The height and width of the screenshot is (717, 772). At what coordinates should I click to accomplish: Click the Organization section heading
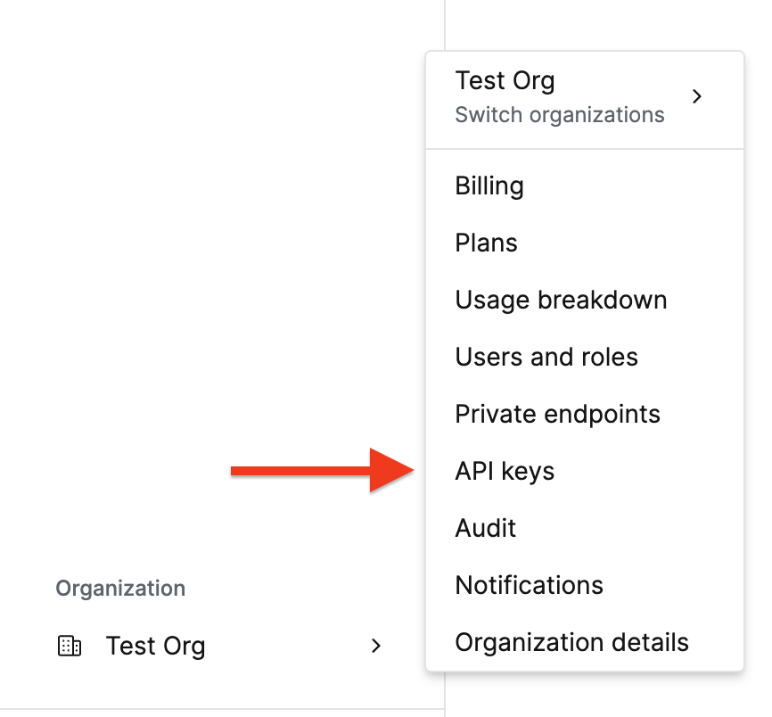120,589
